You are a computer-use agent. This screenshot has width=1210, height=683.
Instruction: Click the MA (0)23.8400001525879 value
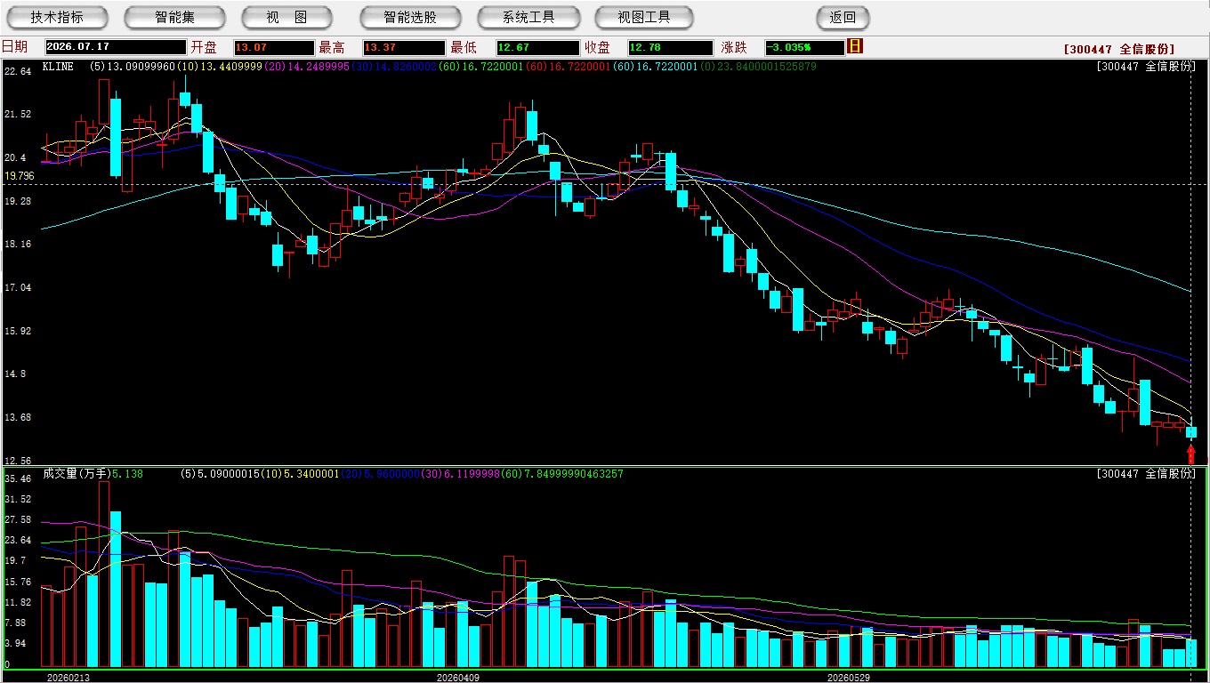tap(757, 67)
